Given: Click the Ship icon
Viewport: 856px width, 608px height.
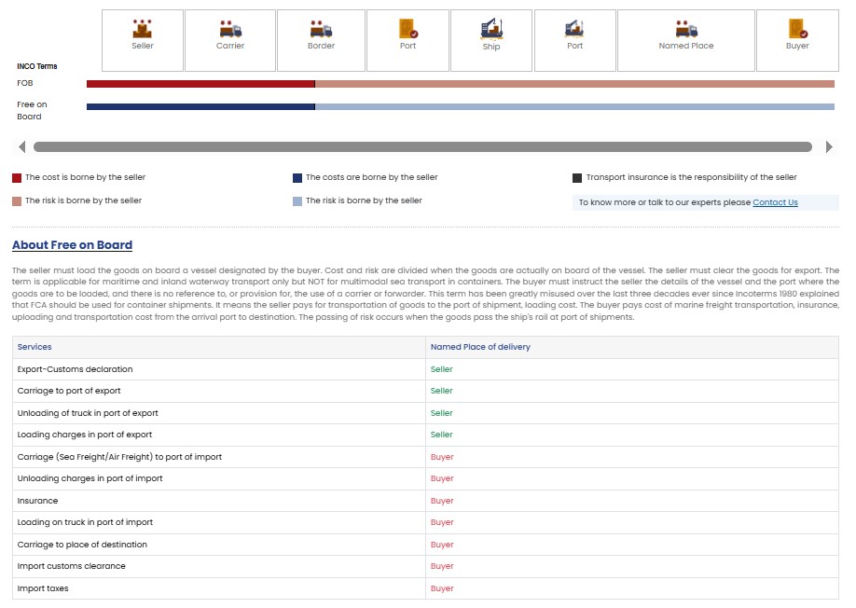Looking at the screenshot, I should click(x=491, y=30).
